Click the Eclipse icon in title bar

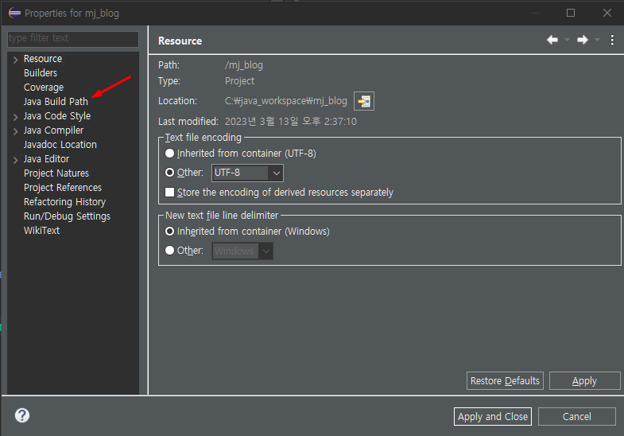[x=15, y=14]
